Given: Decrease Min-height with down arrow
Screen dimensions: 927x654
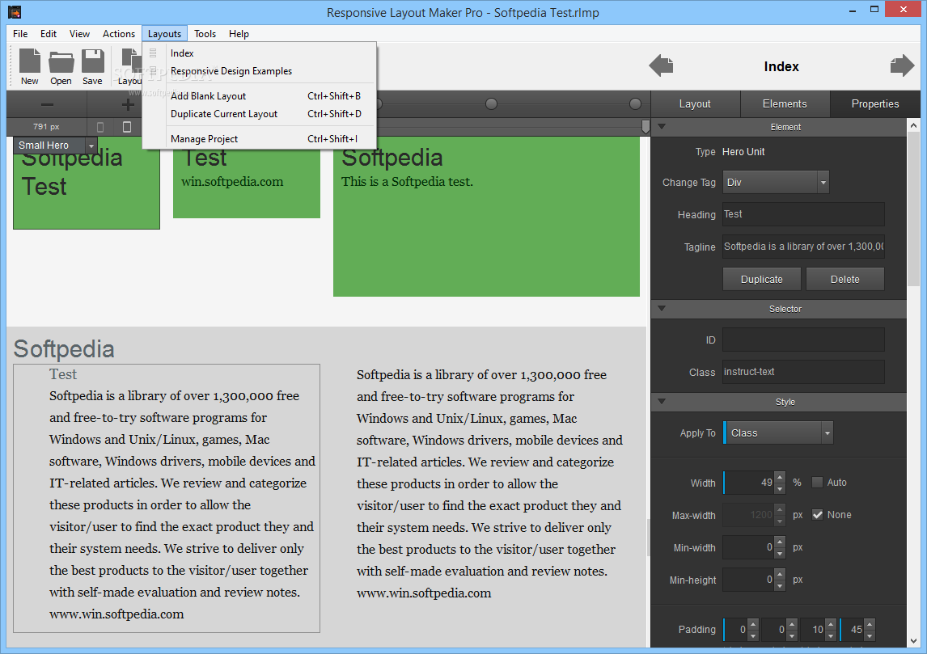Looking at the screenshot, I should [780, 585].
